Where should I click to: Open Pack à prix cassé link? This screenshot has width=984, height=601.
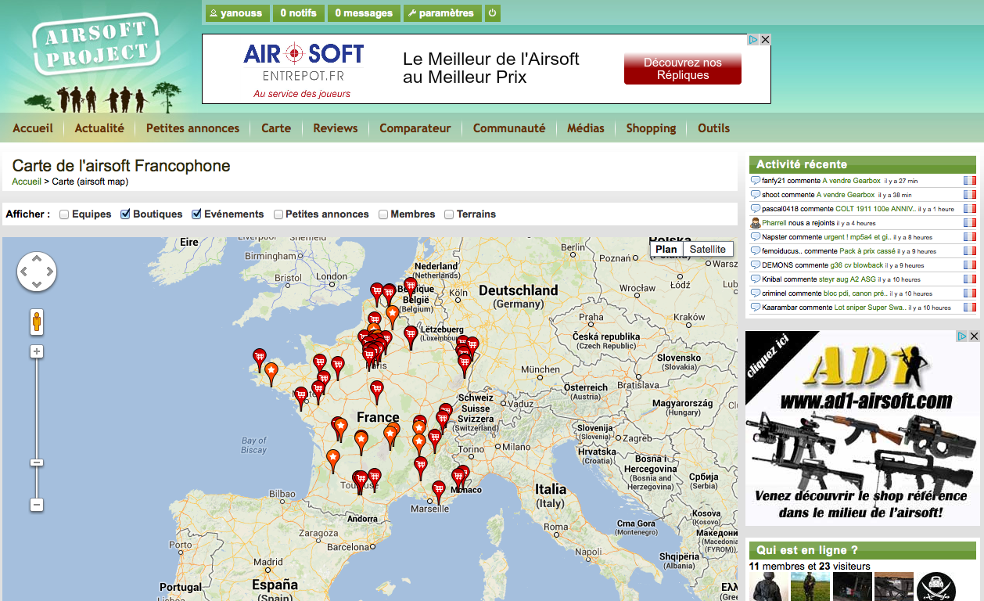pyautogui.click(x=867, y=251)
